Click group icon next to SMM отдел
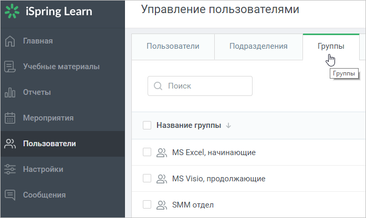The image size is (366, 218). point(162,205)
